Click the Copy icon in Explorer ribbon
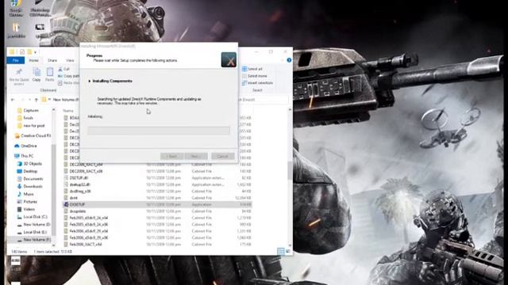This screenshot has width=508, height=285. [x=37, y=74]
